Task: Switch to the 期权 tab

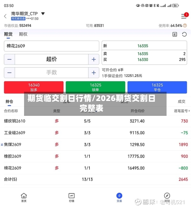Action: [x=23, y=34]
